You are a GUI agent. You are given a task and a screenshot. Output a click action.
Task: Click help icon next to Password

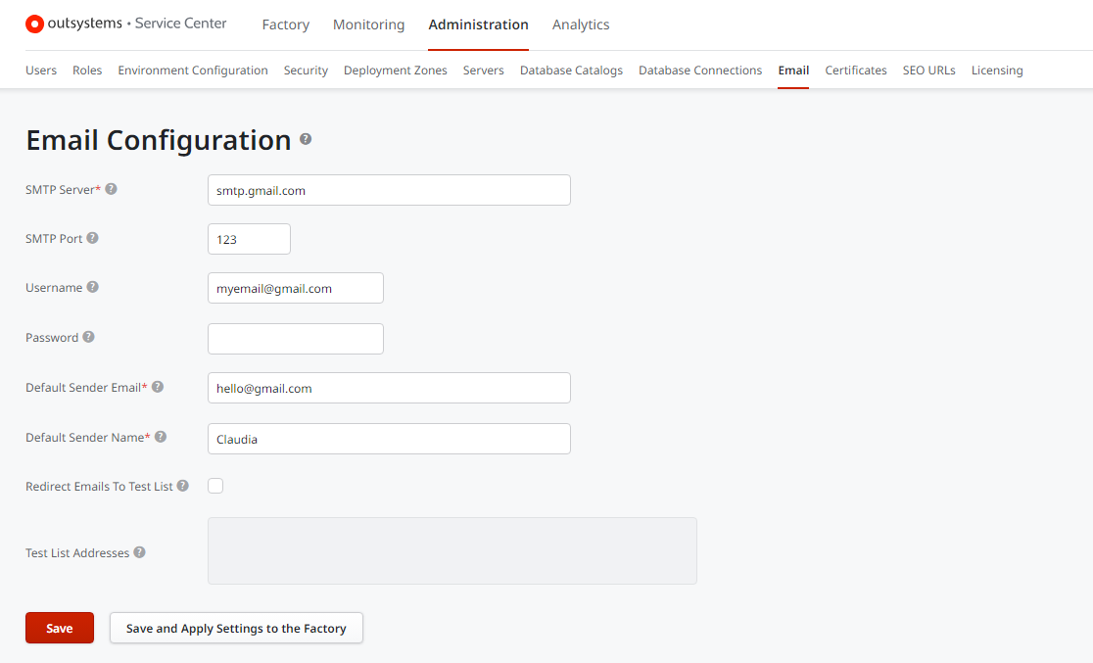[x=88, y=337]
